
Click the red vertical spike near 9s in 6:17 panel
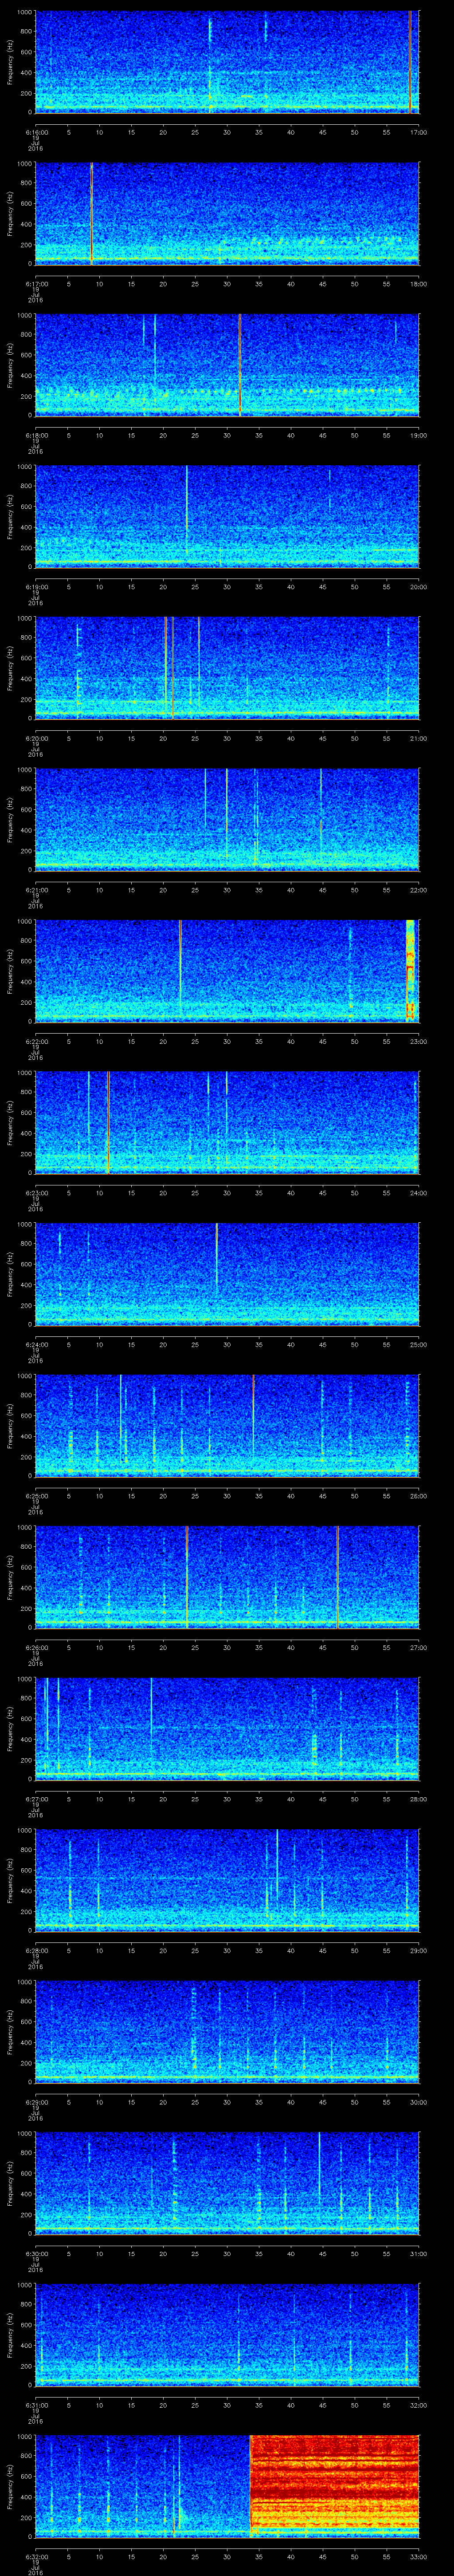(x=92, y=213)
